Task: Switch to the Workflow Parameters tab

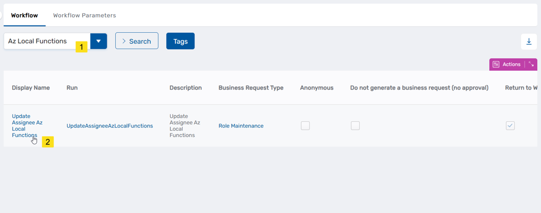Action: pos(85,15)
